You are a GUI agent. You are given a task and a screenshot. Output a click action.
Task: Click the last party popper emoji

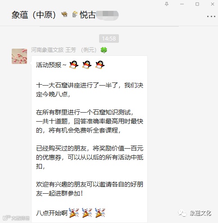(100, 213)
